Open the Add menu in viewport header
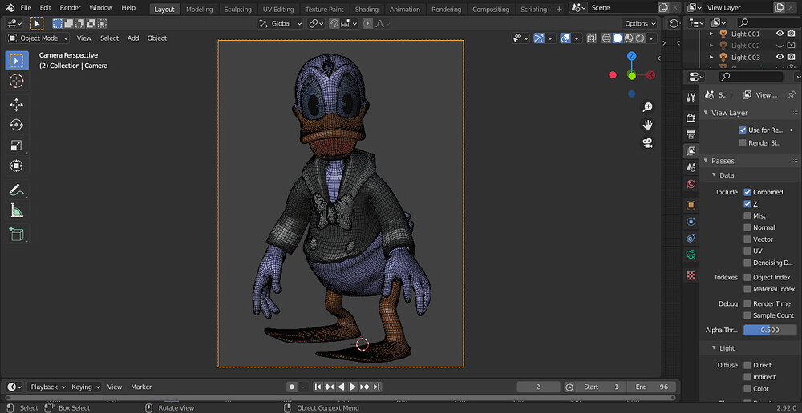This screenshot has width=802, height=413. click(x=133, y=38)
